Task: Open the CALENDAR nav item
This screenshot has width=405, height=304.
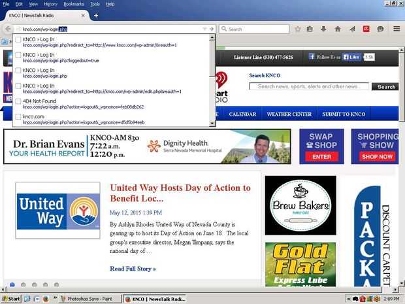Action: point(242,114)
